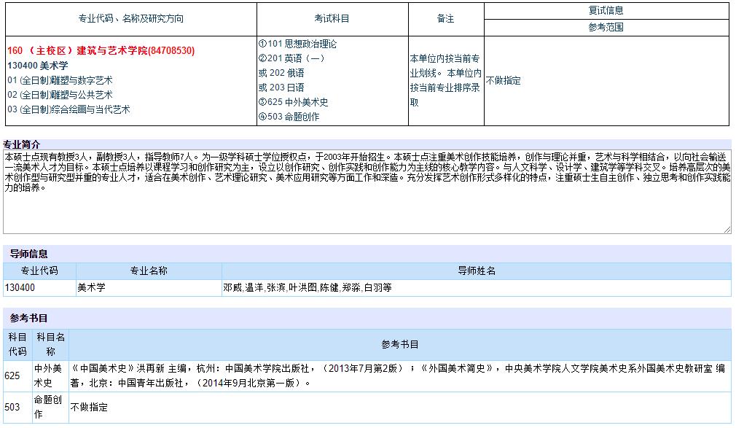Click research direction 02 雕塑与公共艺术
This screenshot has height=428, width=736.
click(60, 95)
